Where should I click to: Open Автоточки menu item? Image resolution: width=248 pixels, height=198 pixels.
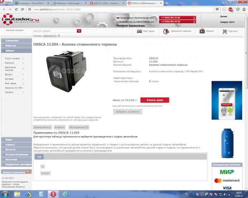[17, 160]
